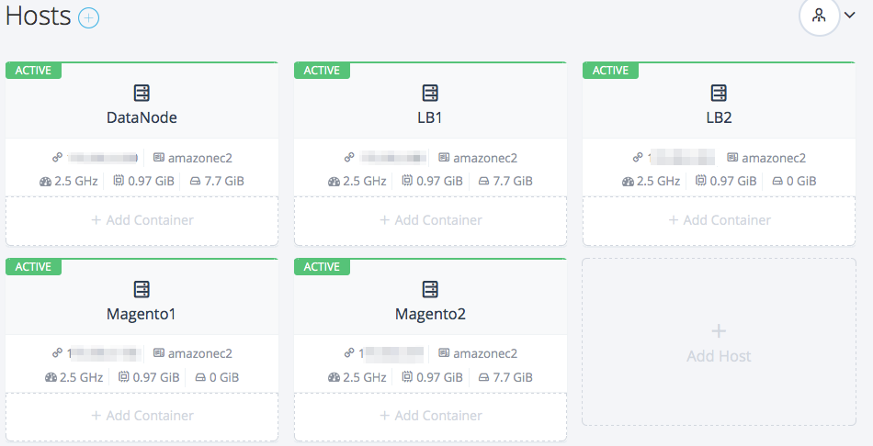Screen dimensions: 873x446
Task: Add a container to Magento2 host
Action: tap(430, 416)
